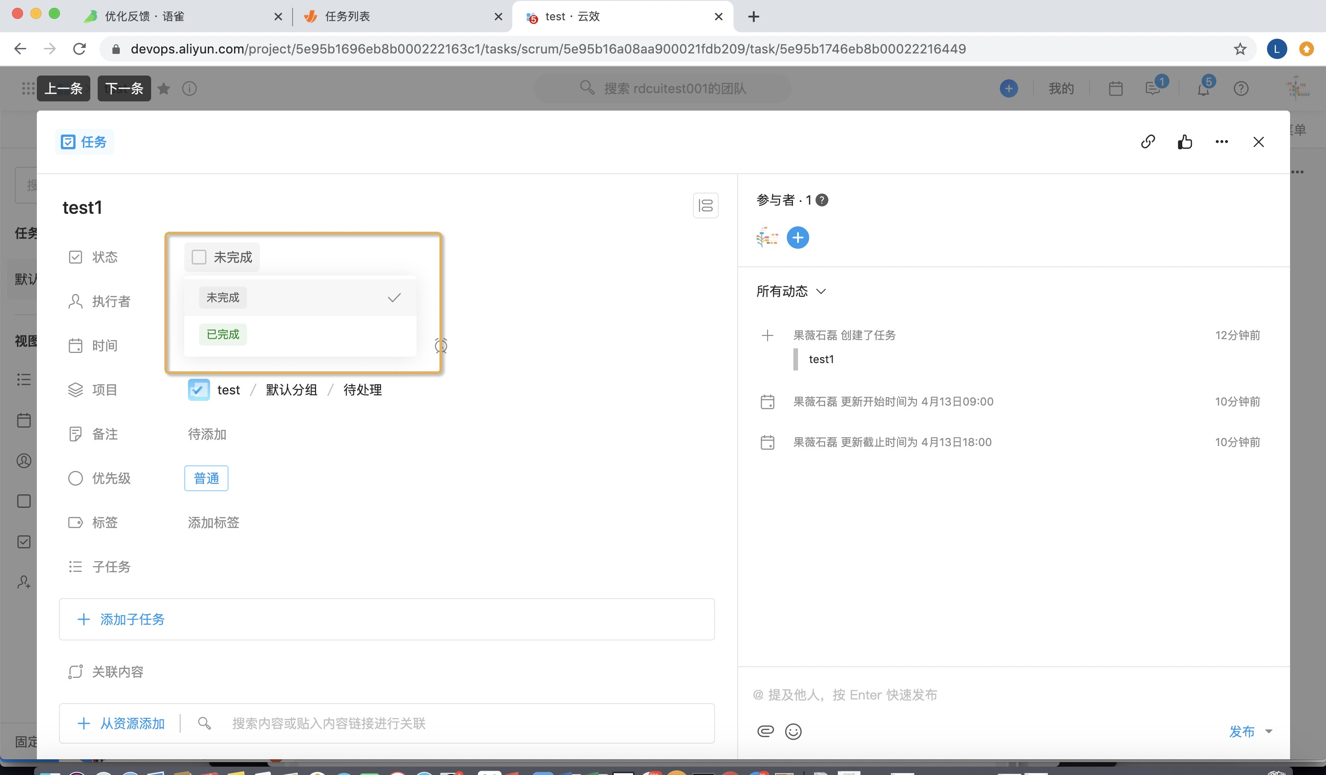The width and height of the screenshot is (1326, 775).
Task: Open the emoji picker smiley icon
Action: [793, 731]
